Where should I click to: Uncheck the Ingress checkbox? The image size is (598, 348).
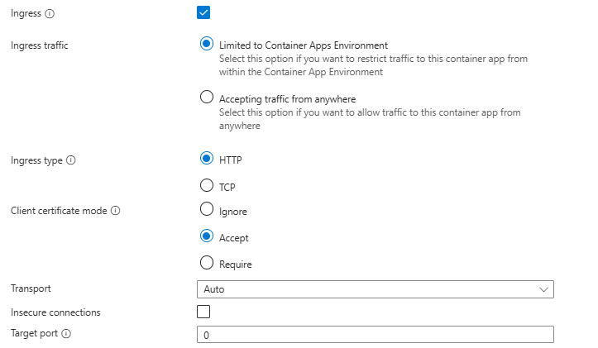[203, 12]
